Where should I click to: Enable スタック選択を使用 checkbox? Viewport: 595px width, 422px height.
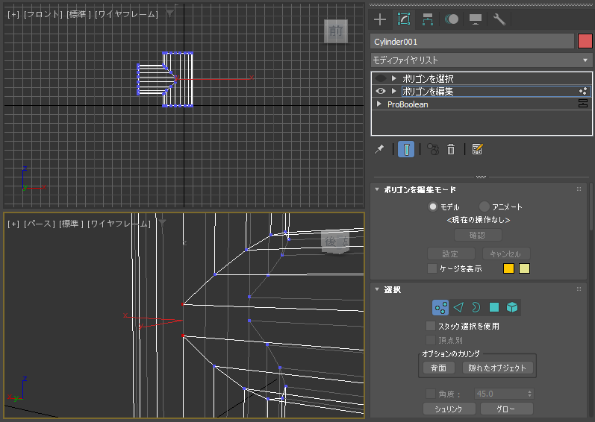click(431, 326)
